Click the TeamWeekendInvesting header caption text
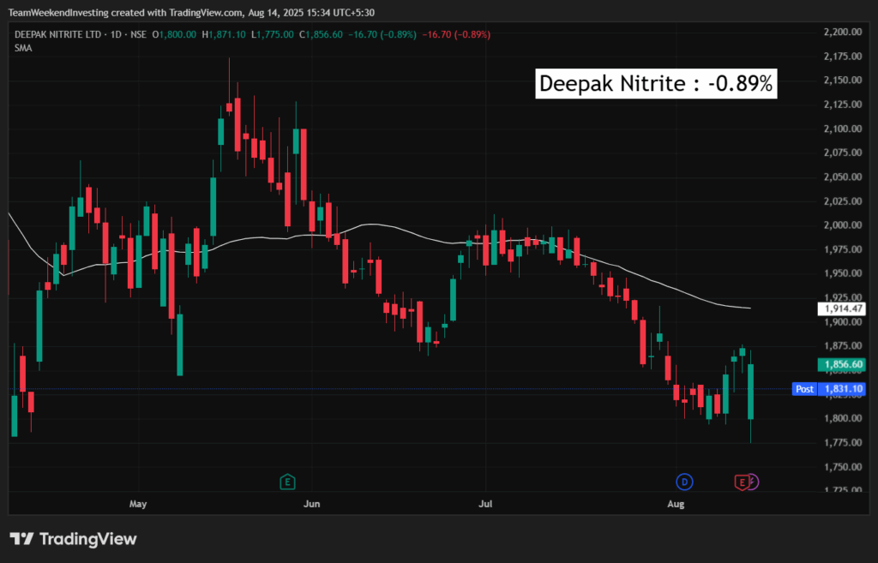Image resolution: width=878 pixels, height=563 pixels. click(191, 12)
